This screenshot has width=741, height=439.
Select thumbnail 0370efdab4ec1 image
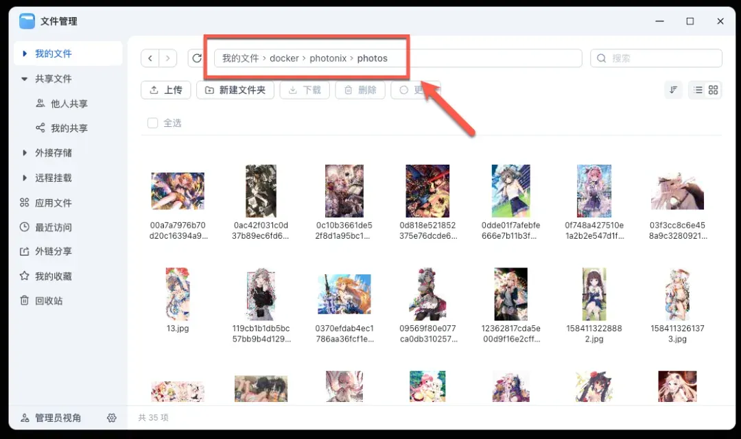(x=344, y=294)
